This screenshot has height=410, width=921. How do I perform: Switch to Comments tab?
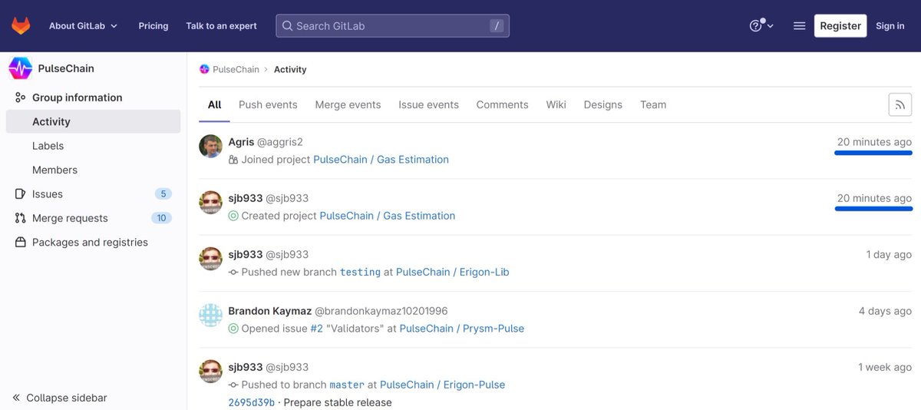pos(502,104)
